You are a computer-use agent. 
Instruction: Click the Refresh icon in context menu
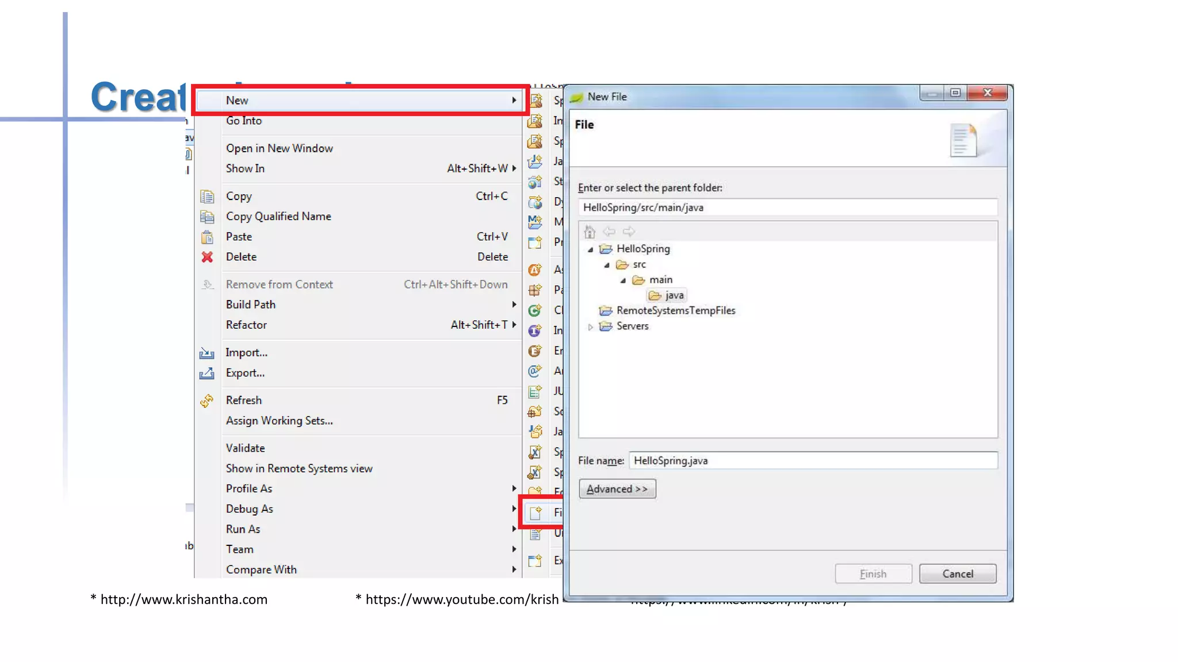207,401
